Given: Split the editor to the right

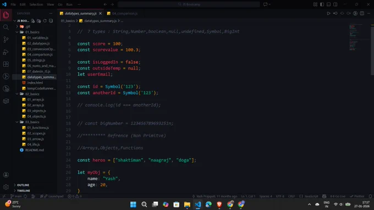Looking at the screenshot, I should [x=362, y=13].
